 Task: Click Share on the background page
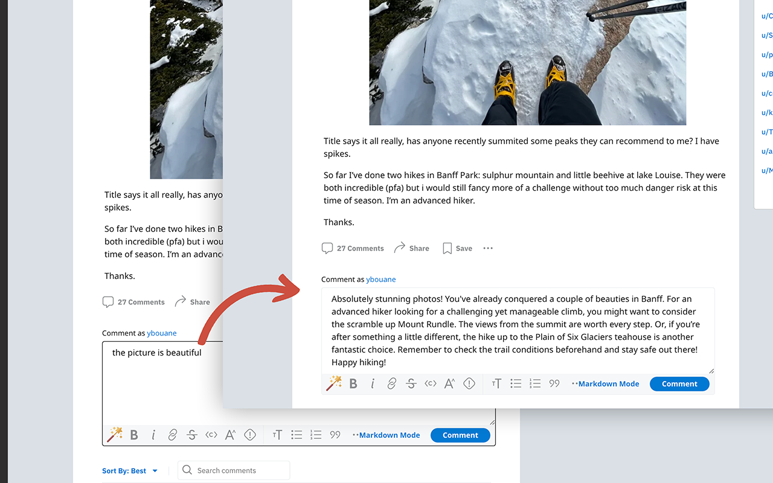pyautogui.click(x=192, y=302)
